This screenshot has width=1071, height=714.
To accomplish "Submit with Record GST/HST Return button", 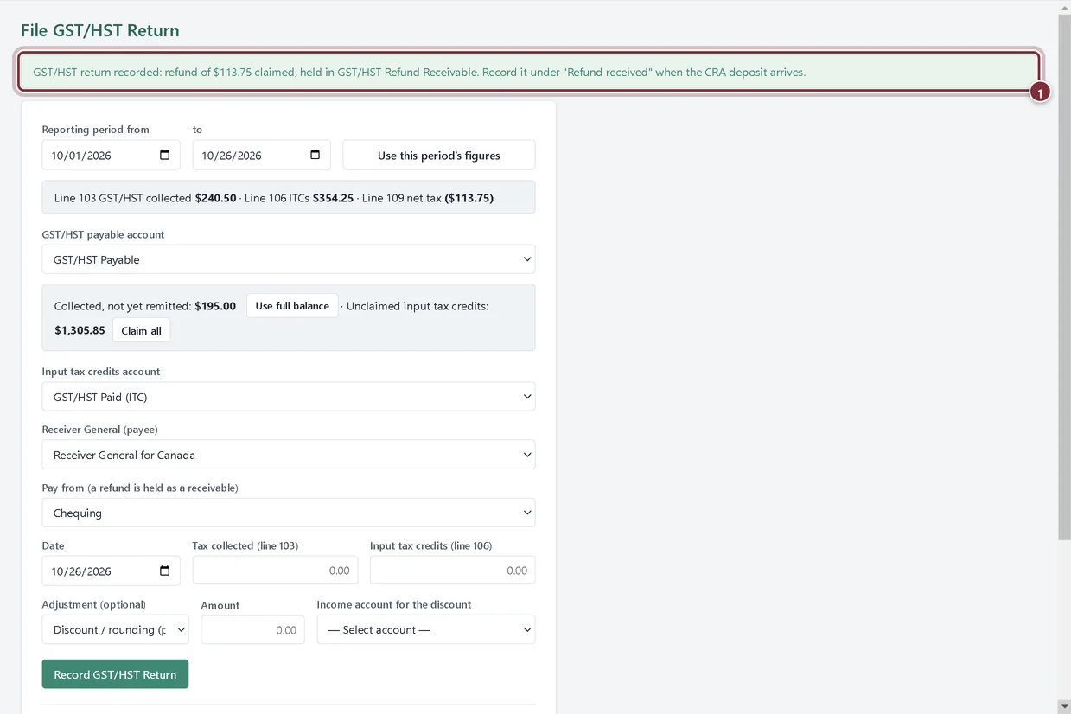I will [x=115, y=674].
